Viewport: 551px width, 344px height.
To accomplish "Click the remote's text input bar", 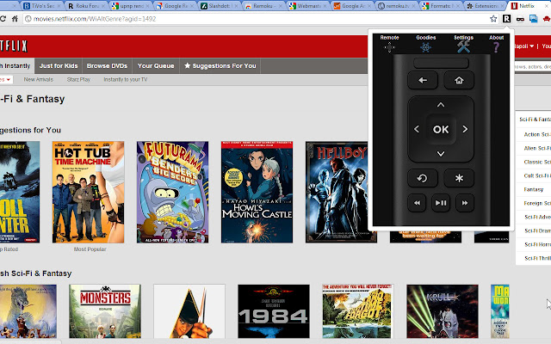I will click(x=441, y=63).
